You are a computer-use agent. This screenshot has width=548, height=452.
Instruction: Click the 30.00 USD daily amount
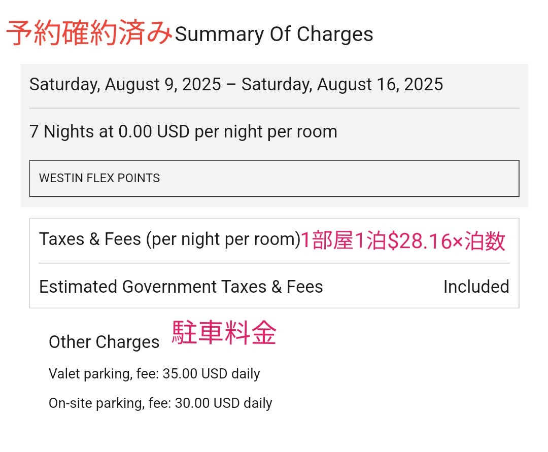point(223,403)
